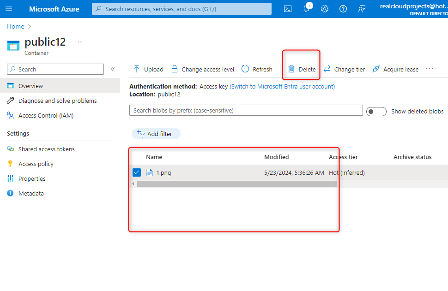The image size is (448, 291).
Task: Click the Delete trash can button
Action: 302,69
